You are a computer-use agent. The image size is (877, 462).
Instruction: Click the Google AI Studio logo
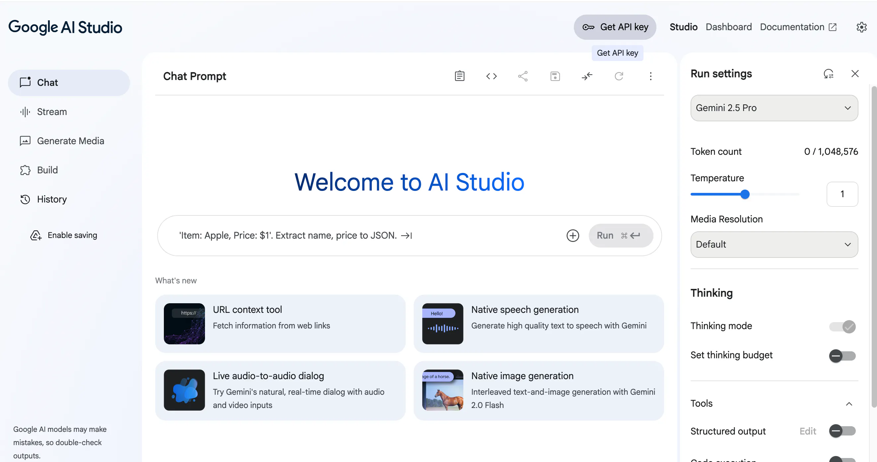point(65,27)
